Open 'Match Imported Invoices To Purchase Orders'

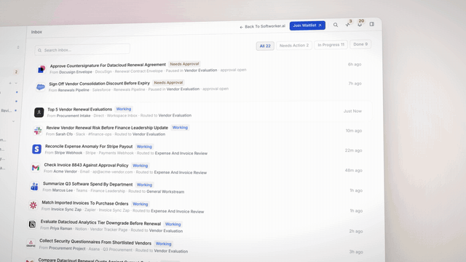85,203
